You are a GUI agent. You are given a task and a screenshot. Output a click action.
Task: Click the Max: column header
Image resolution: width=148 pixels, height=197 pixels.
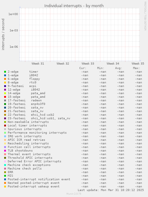(x=136, y=68)
